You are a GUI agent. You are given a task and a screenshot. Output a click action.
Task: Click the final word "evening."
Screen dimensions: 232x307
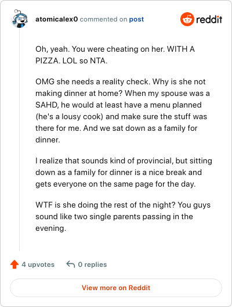pos(51,229)
